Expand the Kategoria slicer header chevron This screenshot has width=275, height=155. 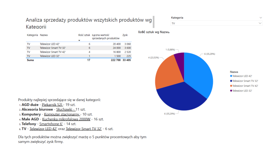[x=260, y=18]
